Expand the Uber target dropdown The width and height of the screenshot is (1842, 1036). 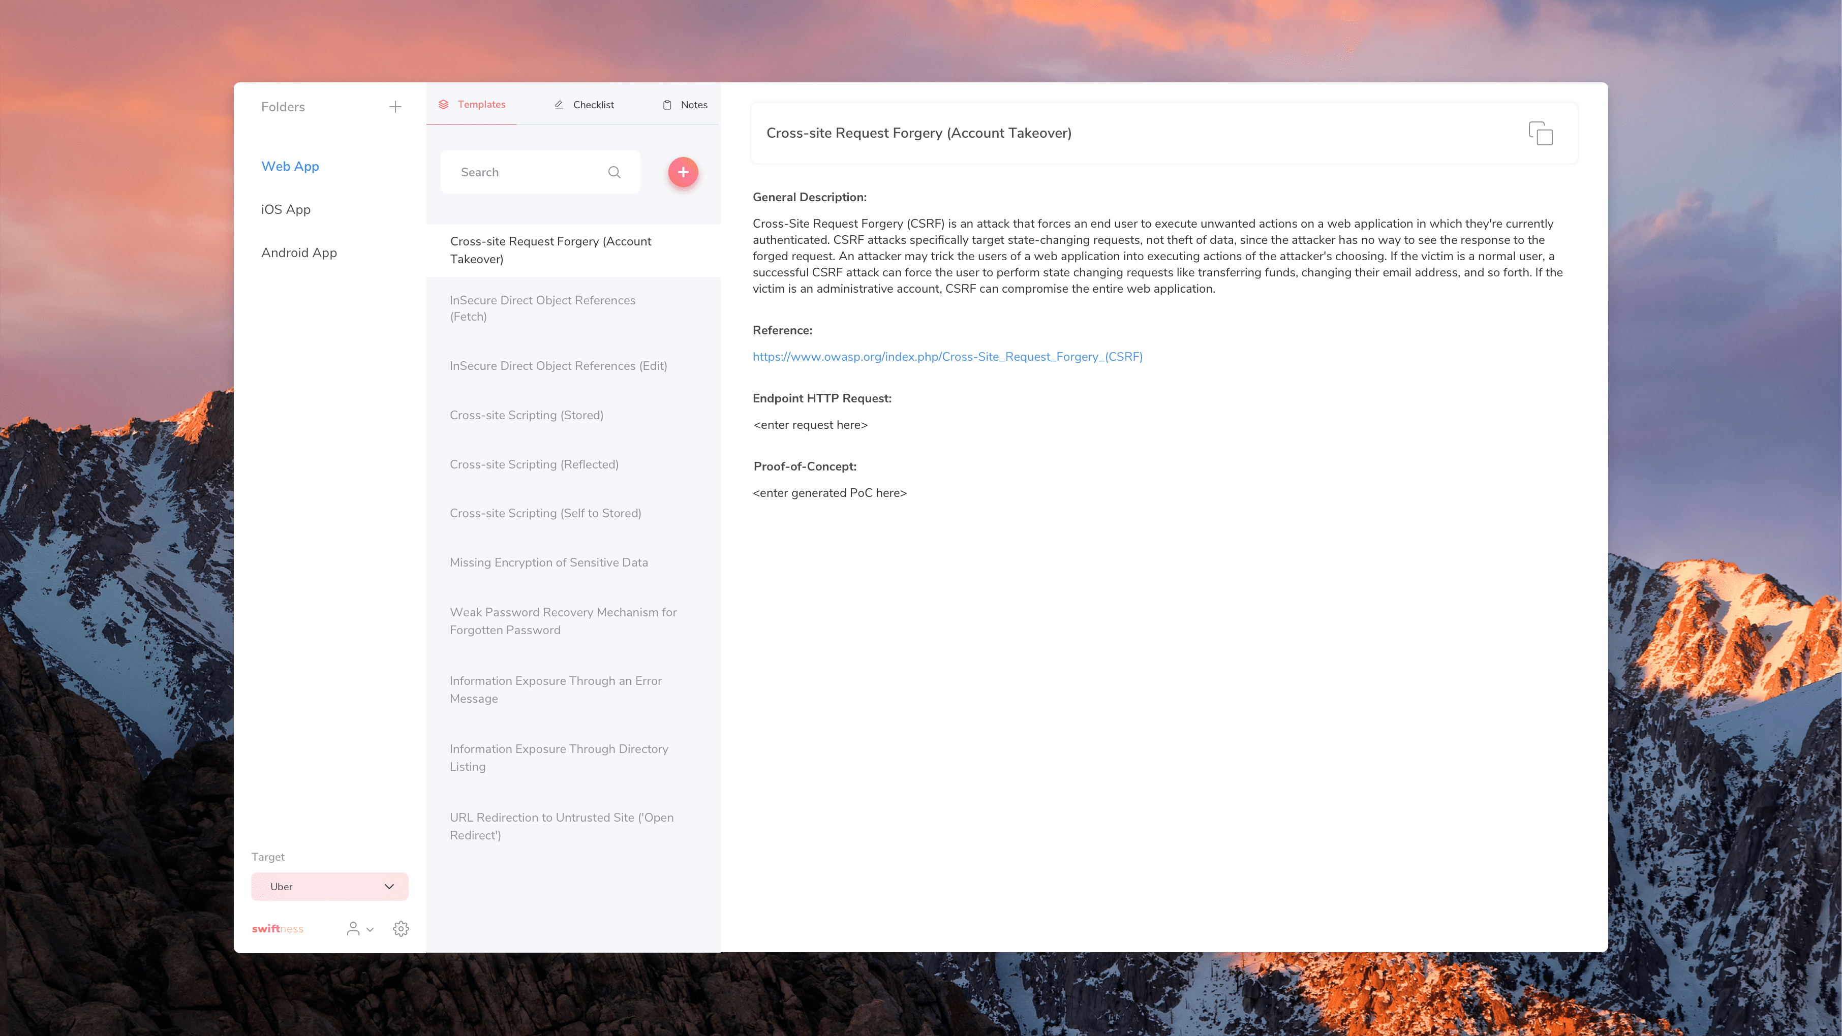click(x=330, y=886)
